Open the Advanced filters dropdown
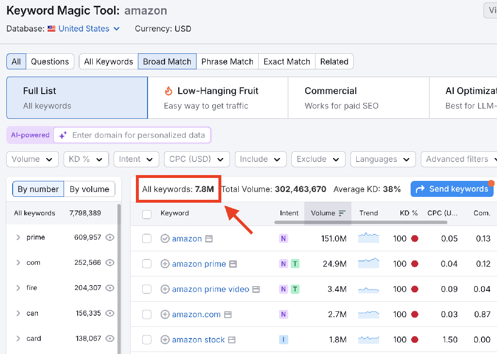 pyautogui.click(x=459, y=159)
